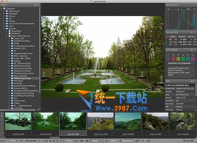
Task: Toggle the S shadow boost button
Action: tap(58, 141)
